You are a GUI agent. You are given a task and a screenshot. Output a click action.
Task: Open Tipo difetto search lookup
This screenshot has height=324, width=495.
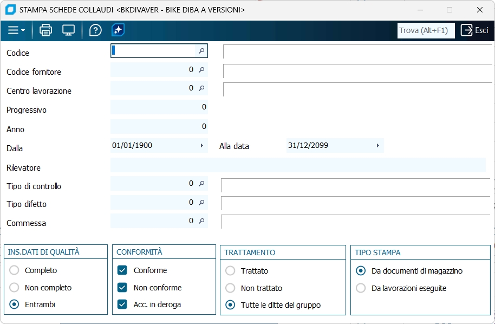tap(201, 203)
